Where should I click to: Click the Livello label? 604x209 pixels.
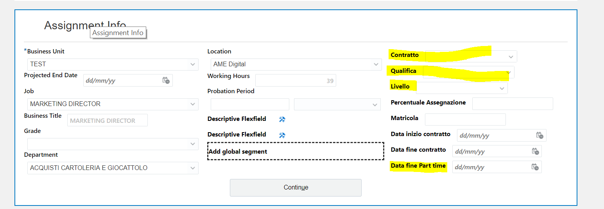[400, 87]
